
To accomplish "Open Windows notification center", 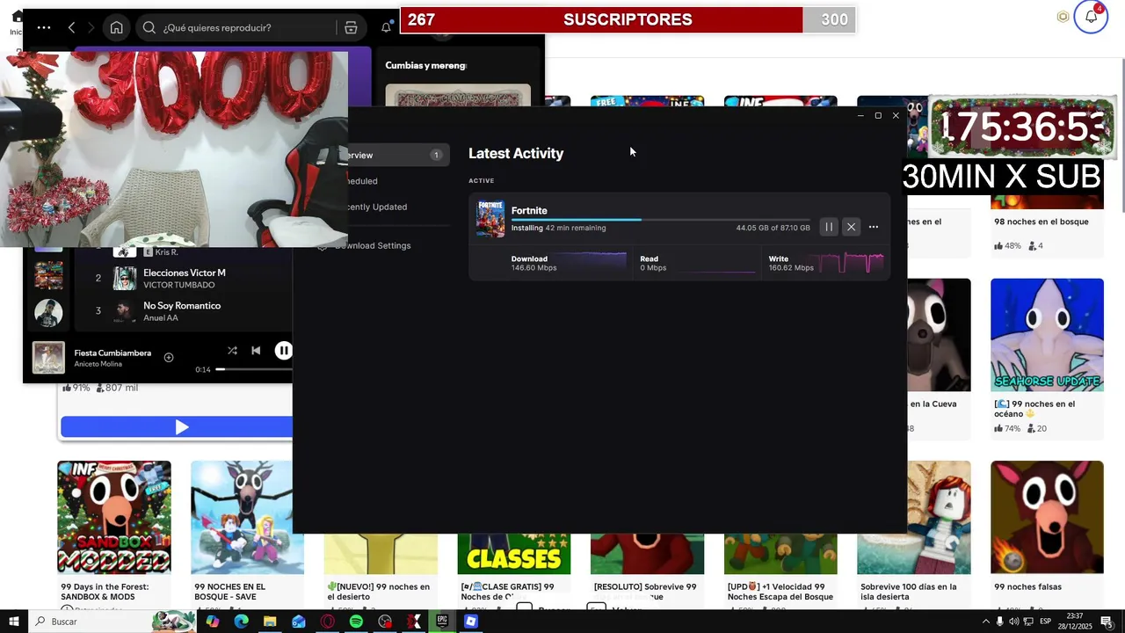I will tap(1107, 622).
